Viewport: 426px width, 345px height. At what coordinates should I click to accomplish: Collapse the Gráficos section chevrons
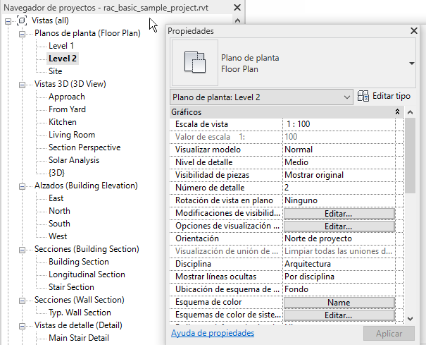click(x=398, y=112)
